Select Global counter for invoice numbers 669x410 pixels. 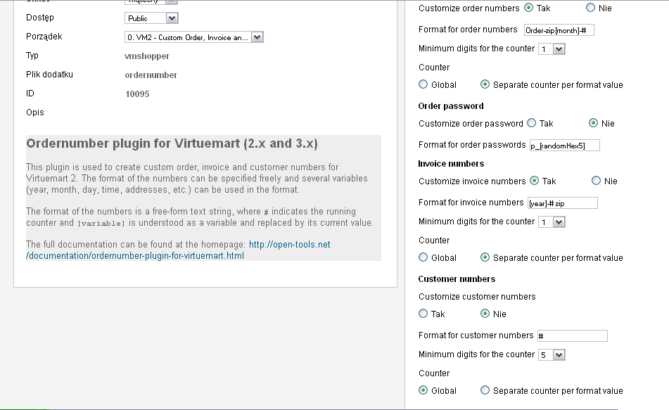423,257
